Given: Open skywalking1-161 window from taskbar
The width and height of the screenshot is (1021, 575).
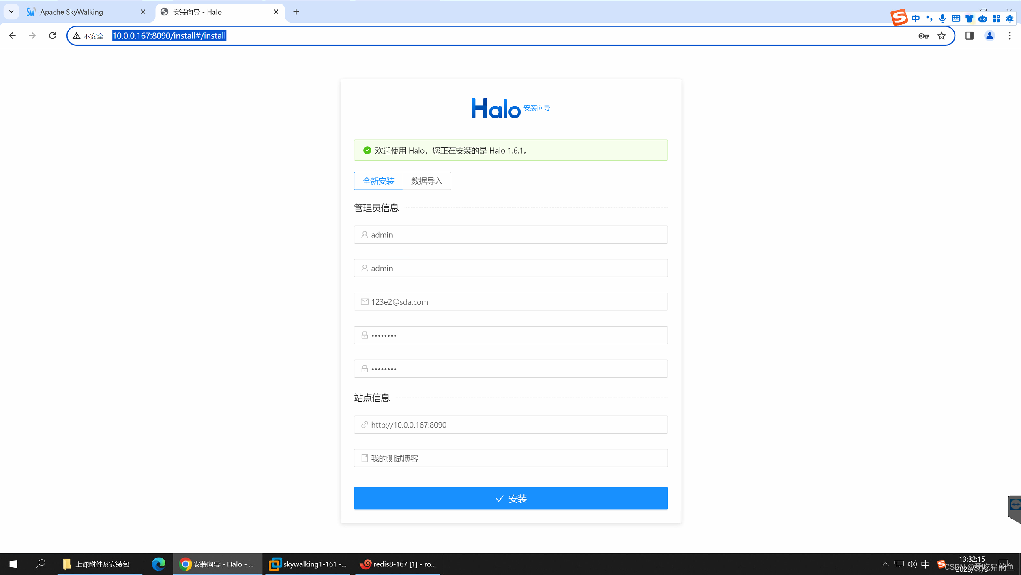Looking at the screenshot, I should point(308,564).
